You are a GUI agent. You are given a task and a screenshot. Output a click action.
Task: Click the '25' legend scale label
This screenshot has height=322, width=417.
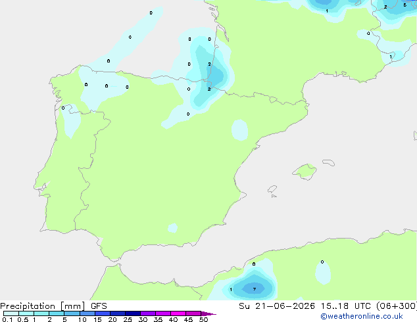point(128,319)
